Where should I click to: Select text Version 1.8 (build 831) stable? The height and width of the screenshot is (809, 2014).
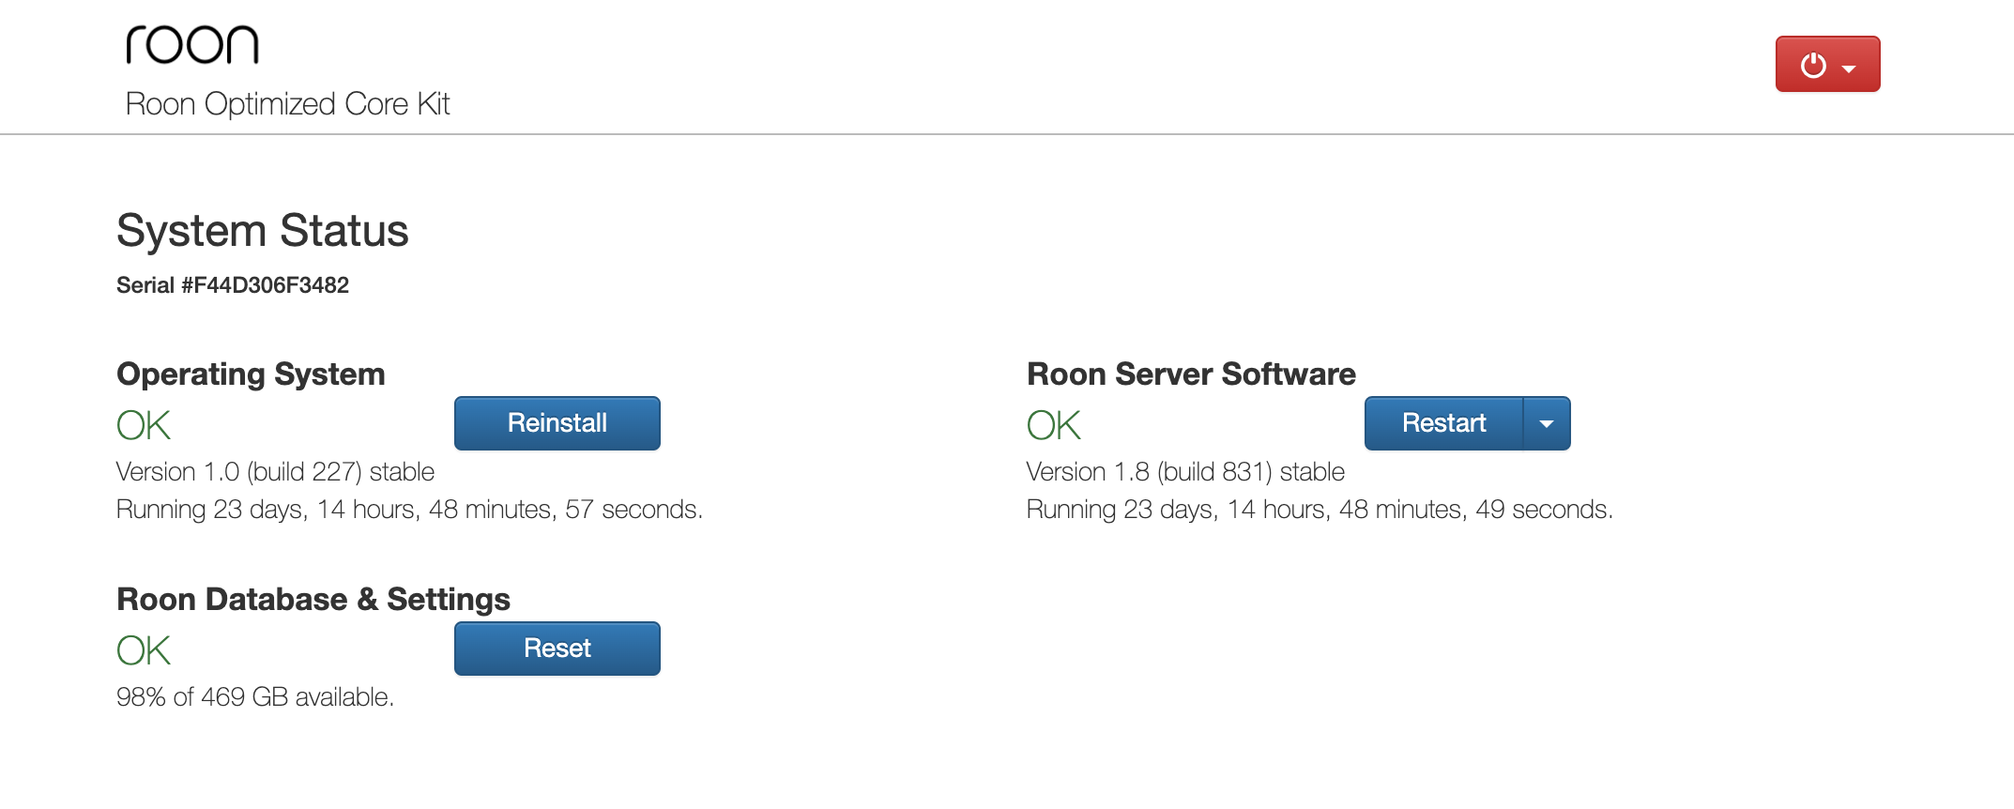click(x=1185, y=472)
